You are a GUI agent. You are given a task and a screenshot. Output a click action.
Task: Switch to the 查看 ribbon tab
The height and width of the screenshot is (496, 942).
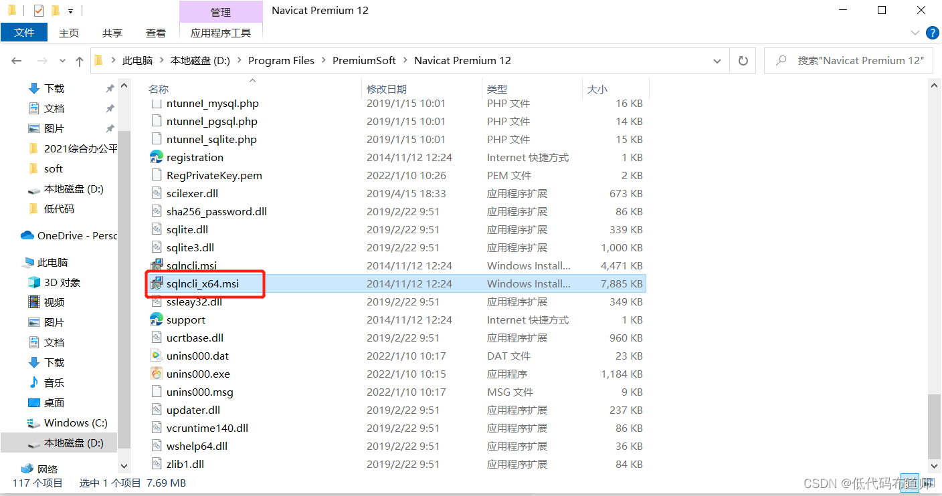click(x=155, y=33)
